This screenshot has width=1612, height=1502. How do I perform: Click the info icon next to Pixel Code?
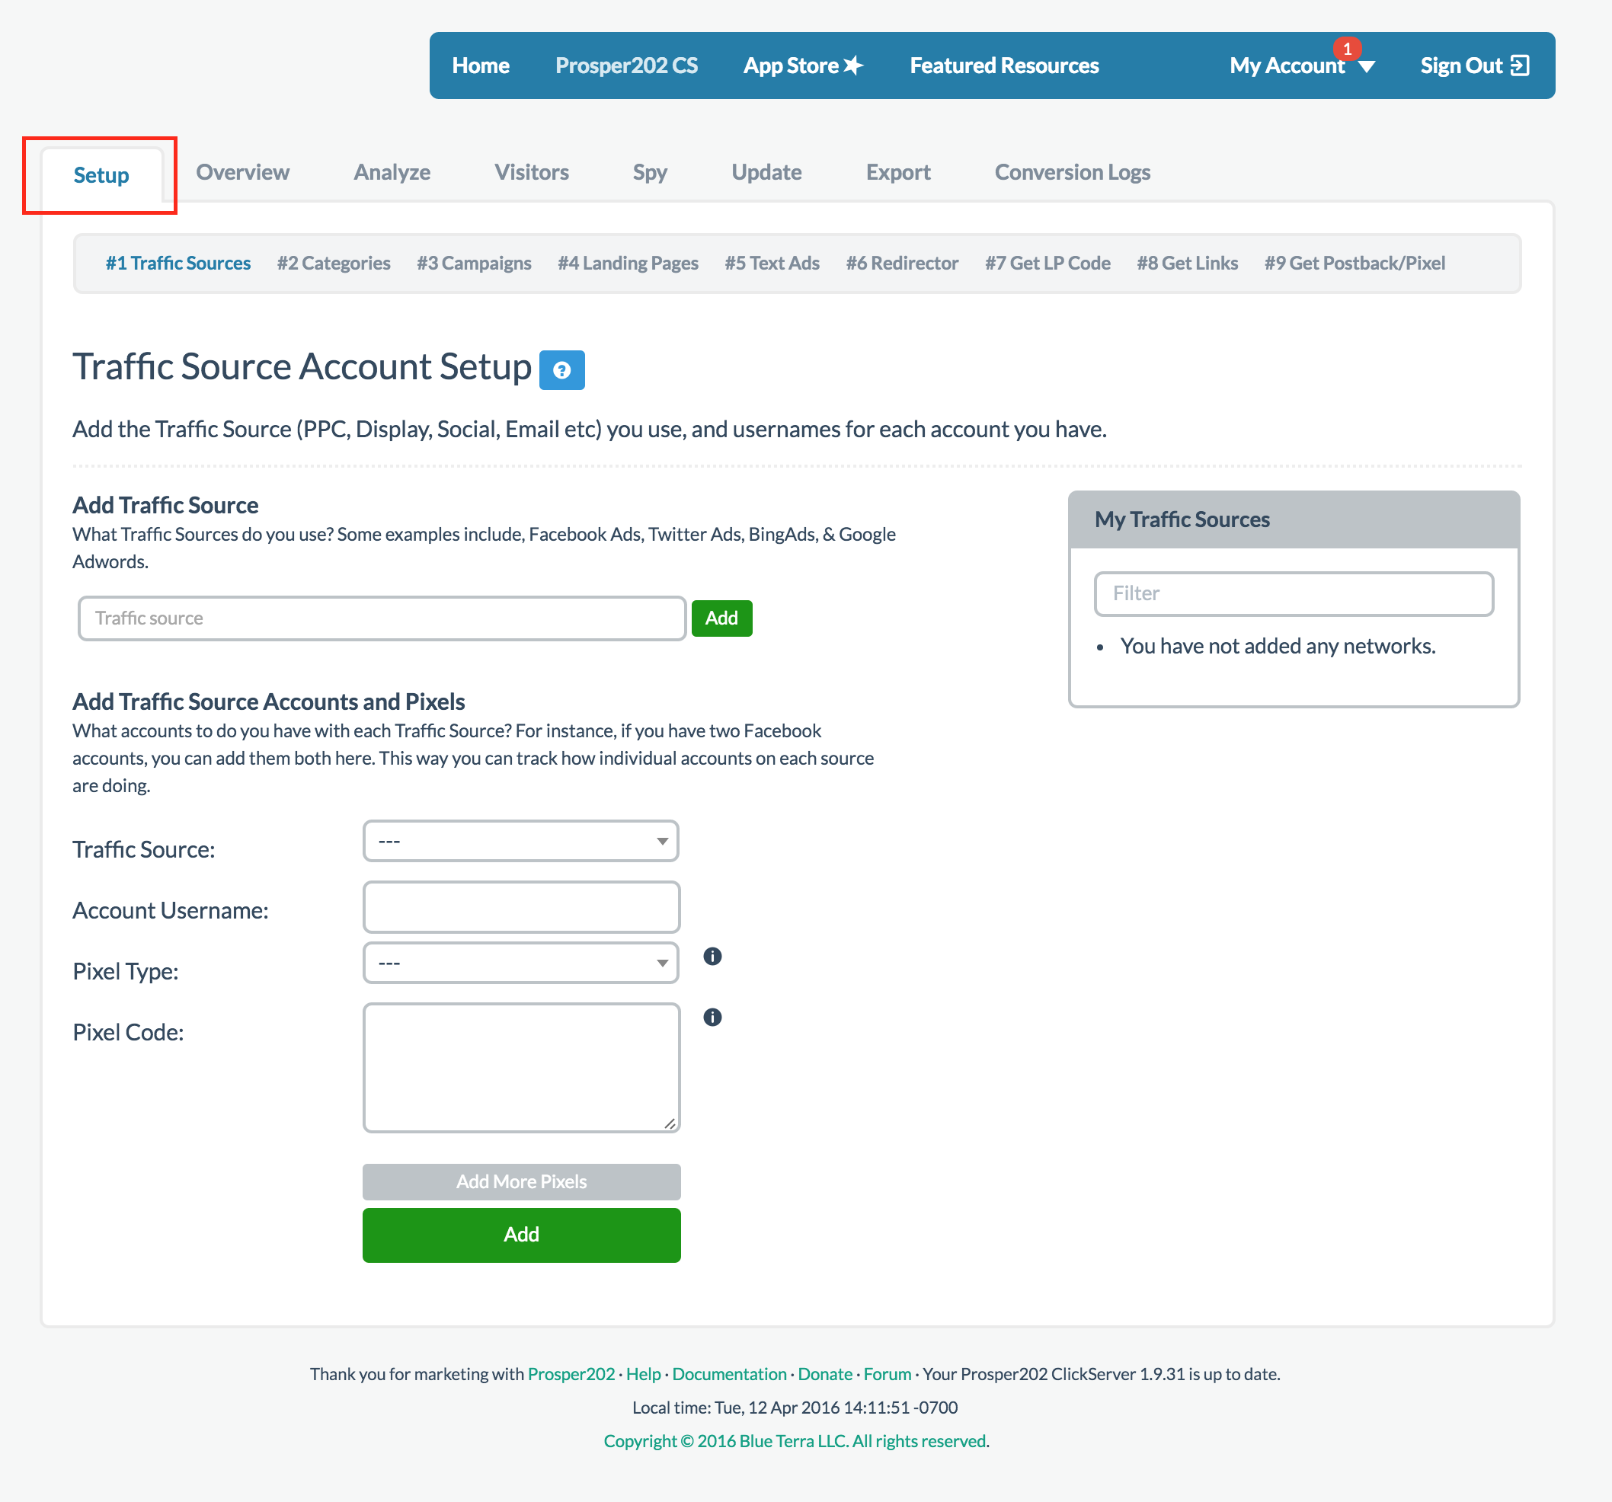click(712, 1018)
